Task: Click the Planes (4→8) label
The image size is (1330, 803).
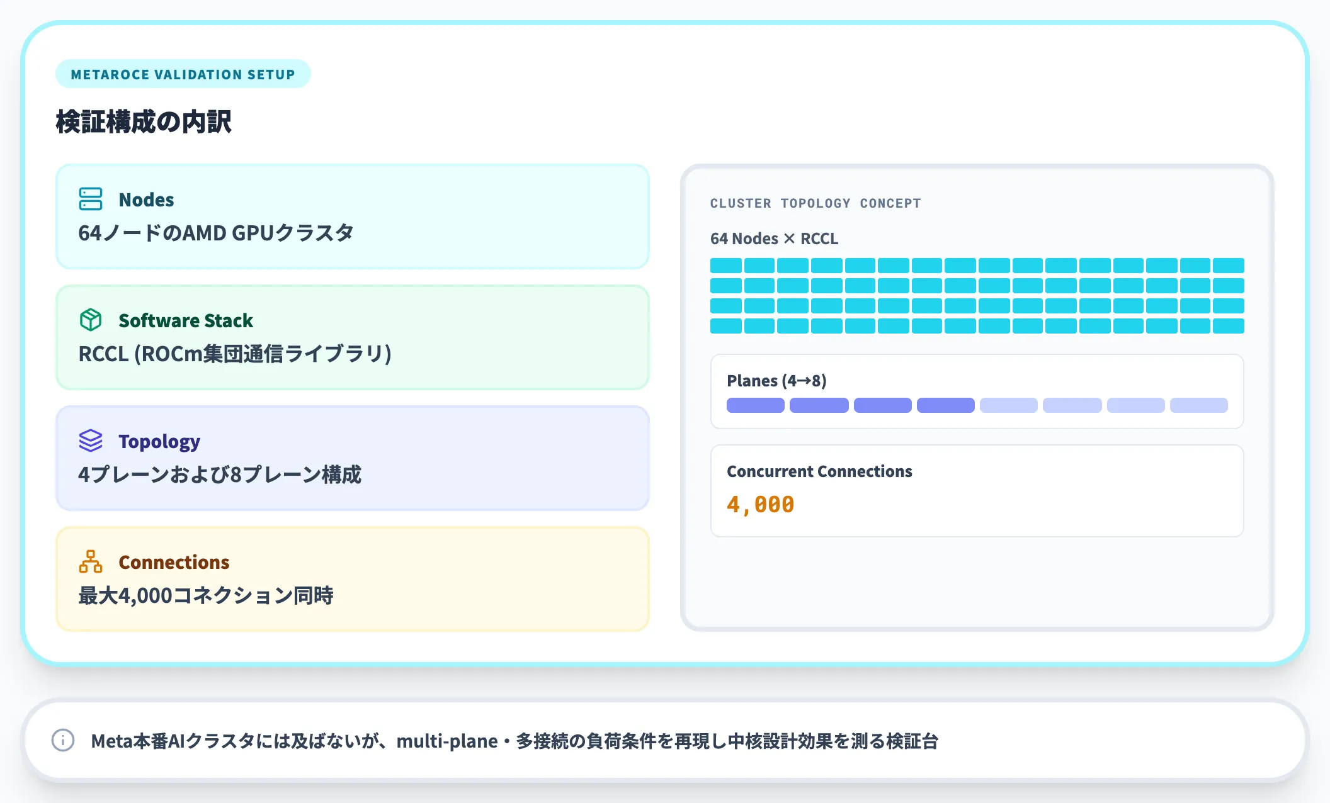Action: 776,381
